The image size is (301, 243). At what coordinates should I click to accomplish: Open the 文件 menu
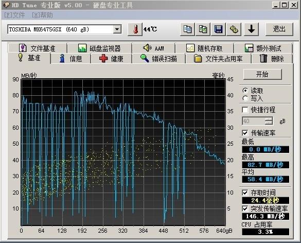14,15
